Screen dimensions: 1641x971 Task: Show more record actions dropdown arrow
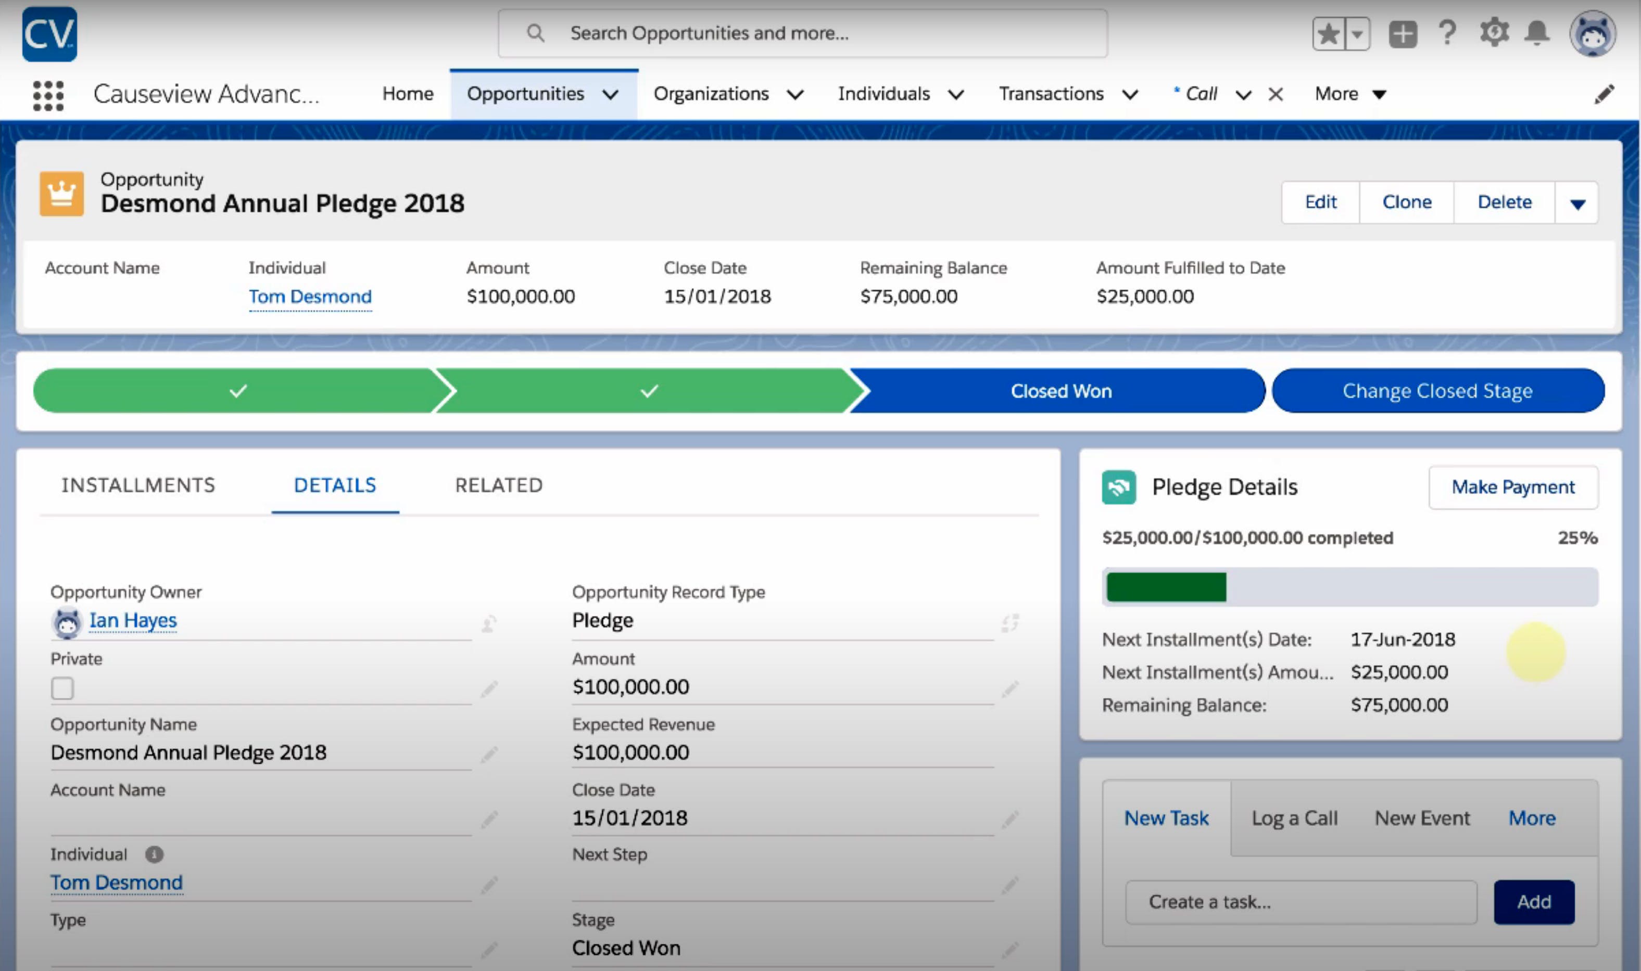[x=1577, y=203]
